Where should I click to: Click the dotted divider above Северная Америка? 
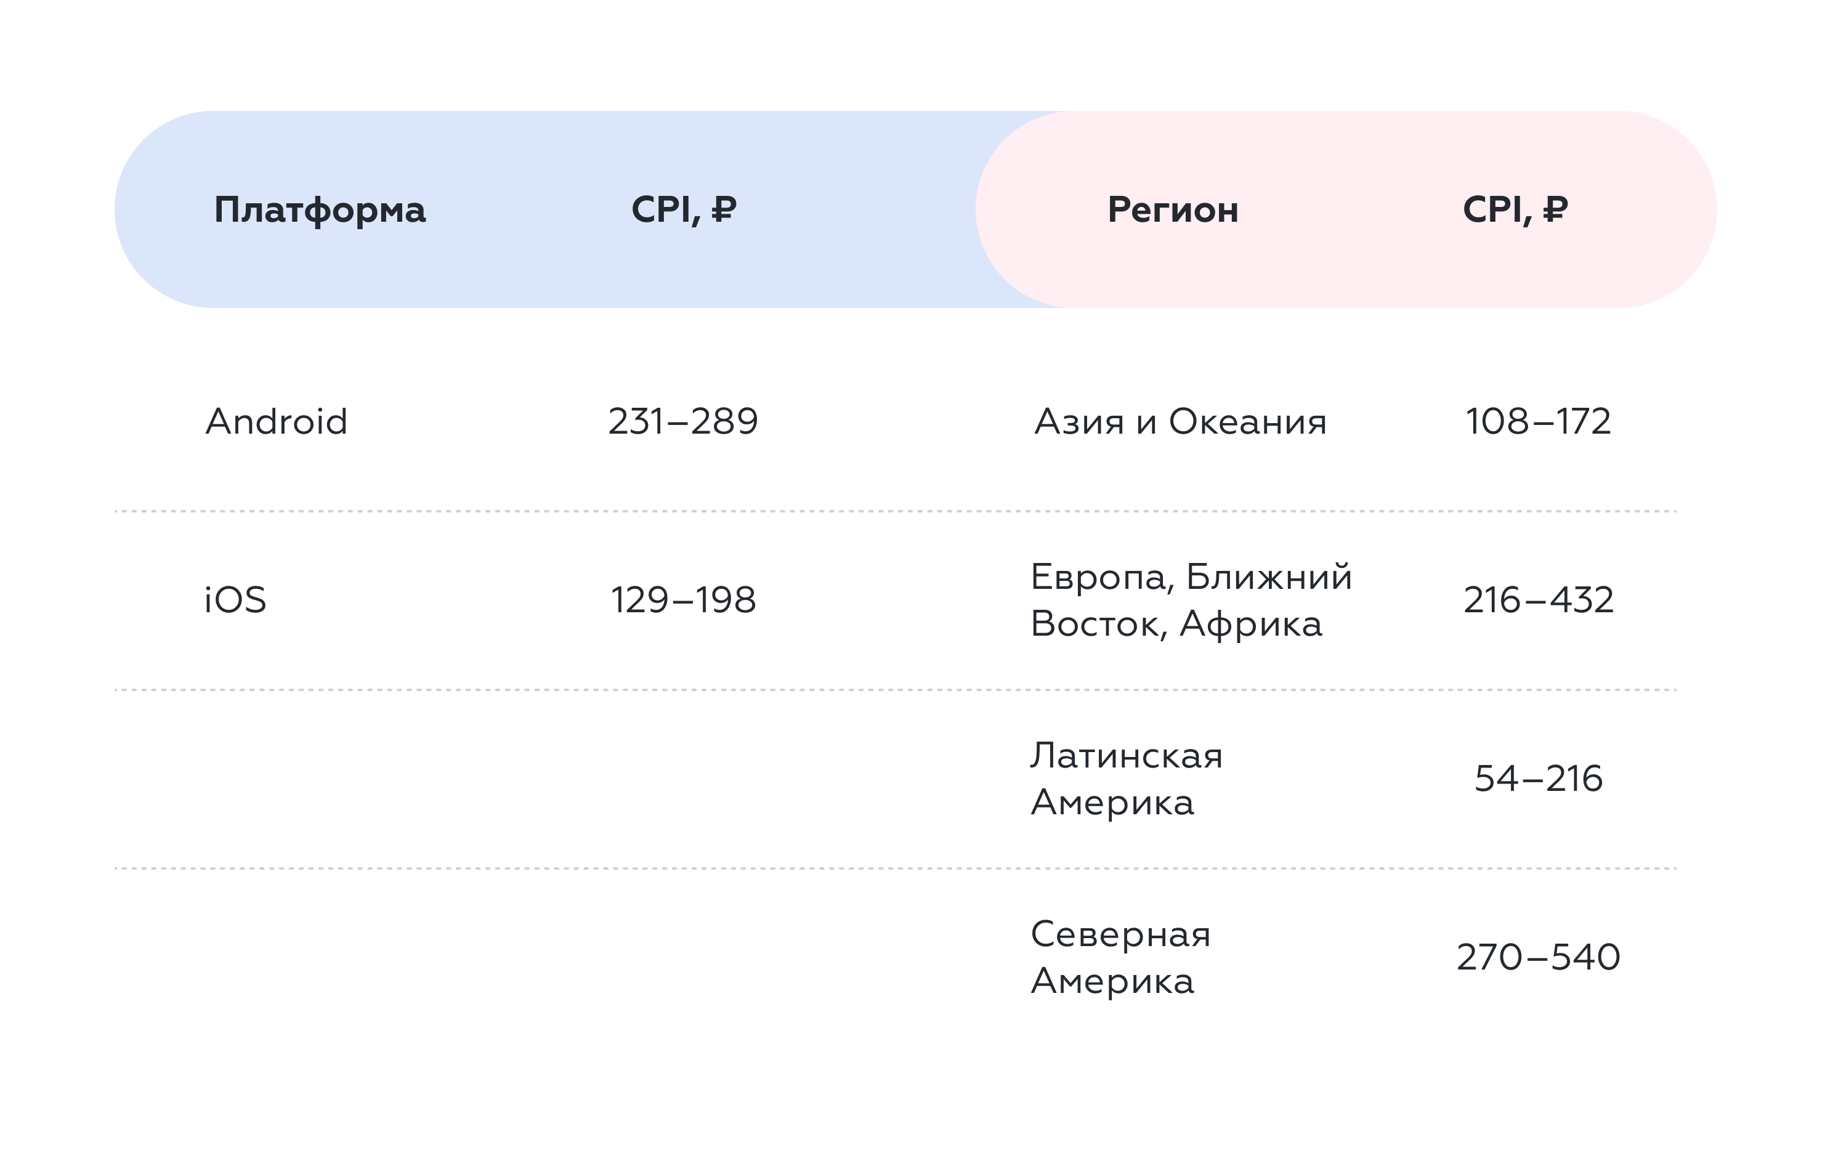point(896,868)
